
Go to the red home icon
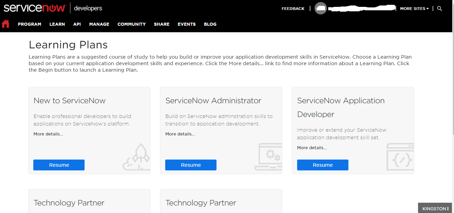tap(5, 24)
